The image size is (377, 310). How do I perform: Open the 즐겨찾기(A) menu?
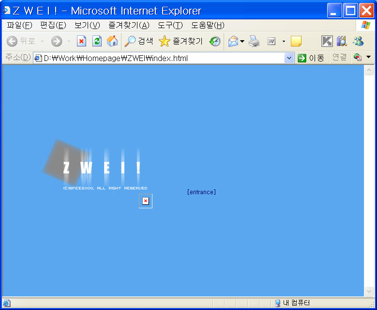click(129, 25)
